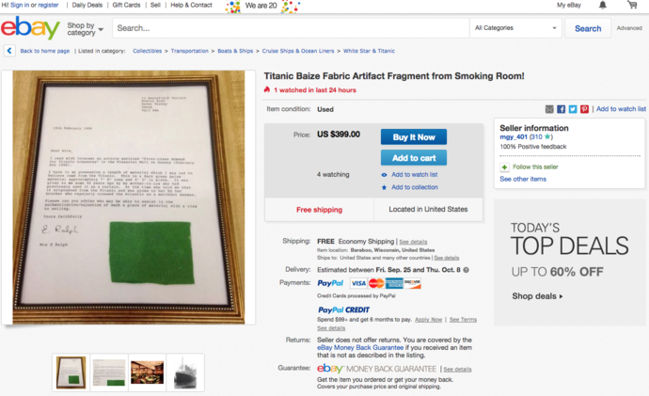This screenshot has height=396, width=649.
Task: Open the notifications bell icon
Action: (603, 5)
